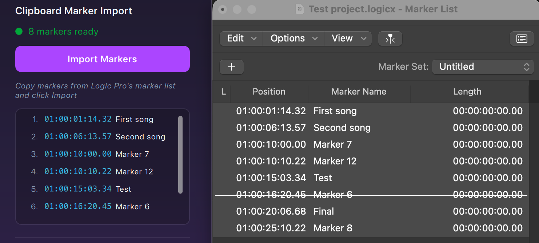539x243 pixels.
Task: Click the L column header
Action: click(223, 92)
